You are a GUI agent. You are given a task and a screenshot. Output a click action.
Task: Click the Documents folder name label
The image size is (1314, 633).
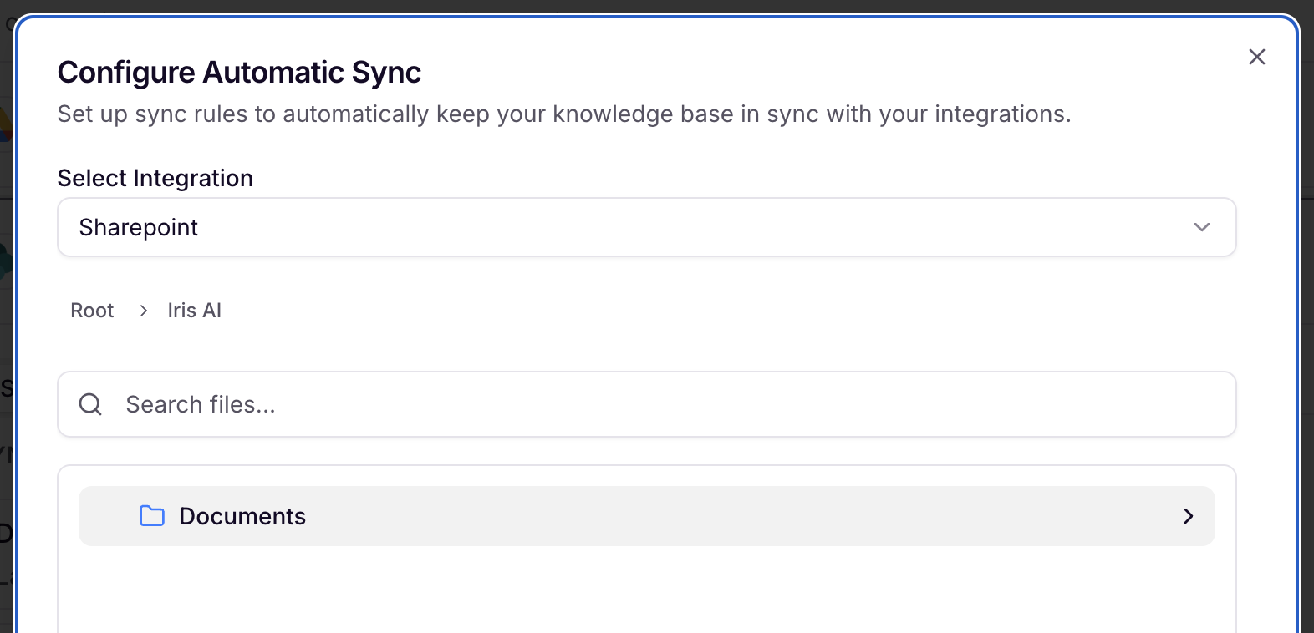point(242,516)
